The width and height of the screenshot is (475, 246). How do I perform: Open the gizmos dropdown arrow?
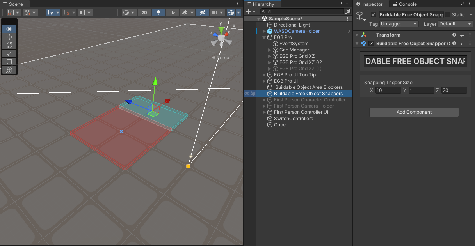238,12
